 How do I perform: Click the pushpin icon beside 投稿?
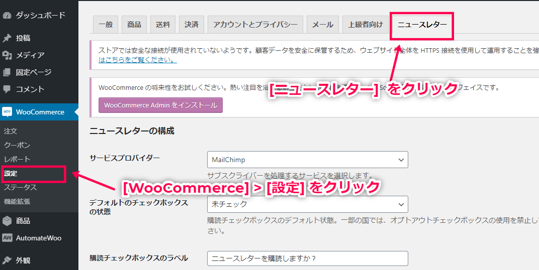tap(7, 38)
